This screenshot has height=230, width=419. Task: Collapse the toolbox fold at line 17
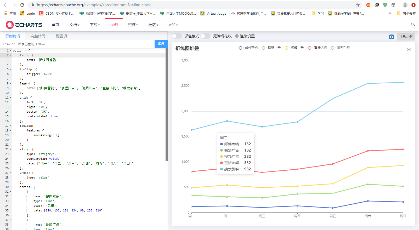tap(10, 126)
